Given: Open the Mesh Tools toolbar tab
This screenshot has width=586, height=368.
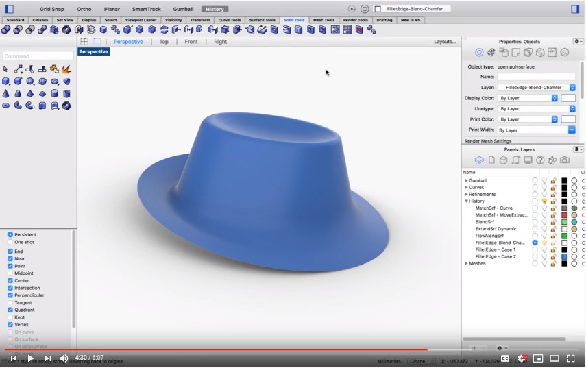Looking at the screenshot, I should pyautogui.click(x=323, y=20).
